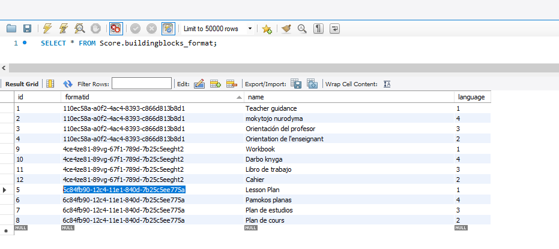
Task: Toggle Wrap Cell Content for the grid
Action: pos(387,84)
